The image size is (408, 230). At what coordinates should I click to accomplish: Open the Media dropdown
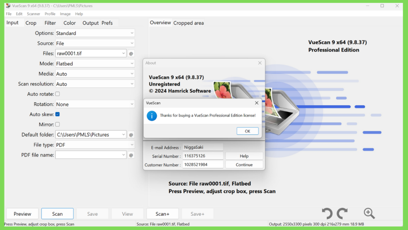(95, 74)
